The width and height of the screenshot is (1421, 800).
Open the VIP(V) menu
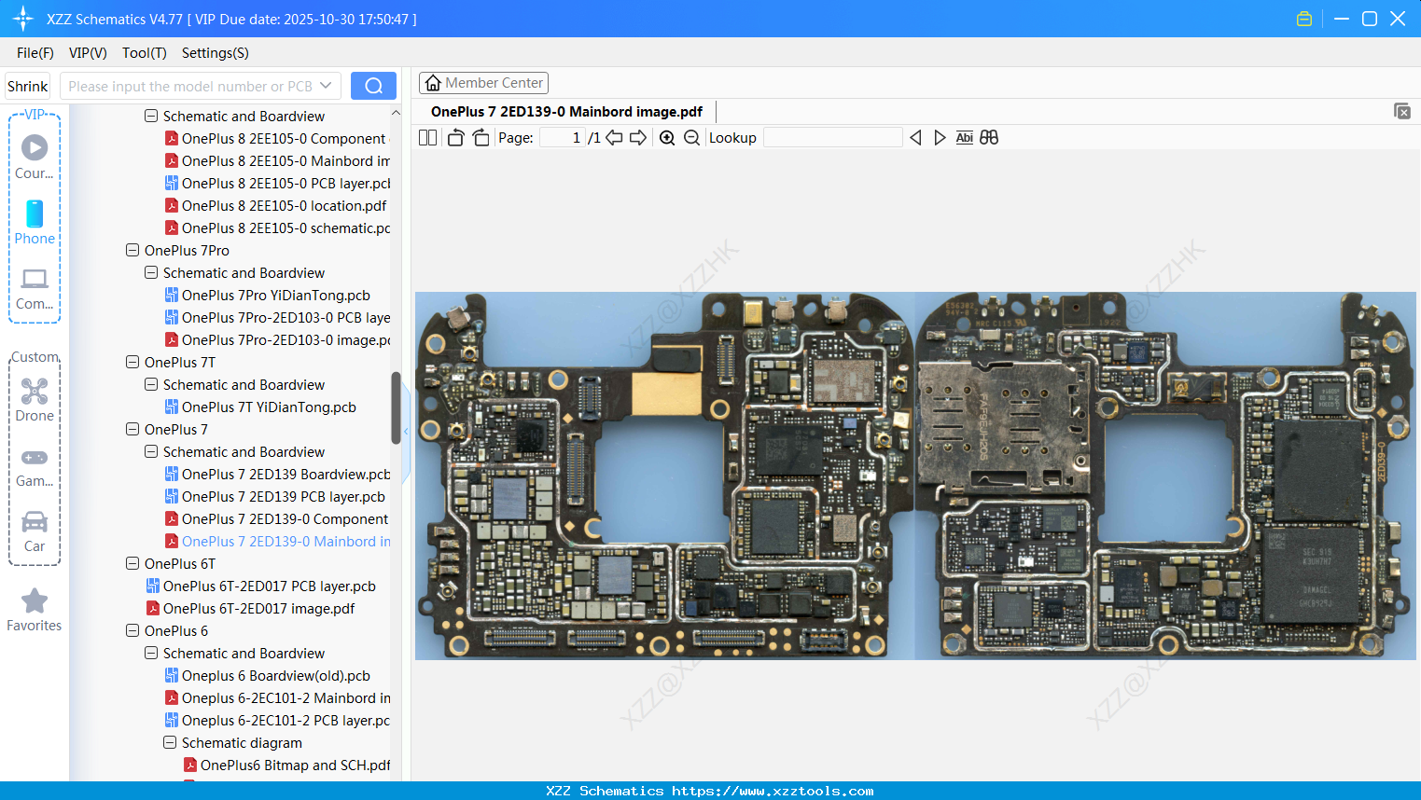[87, 53]
